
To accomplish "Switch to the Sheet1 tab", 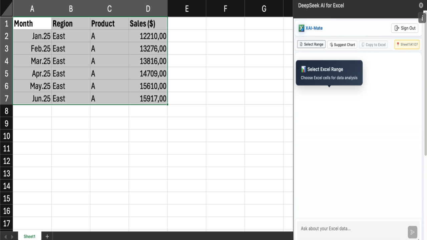I will [x=29, y=236].
